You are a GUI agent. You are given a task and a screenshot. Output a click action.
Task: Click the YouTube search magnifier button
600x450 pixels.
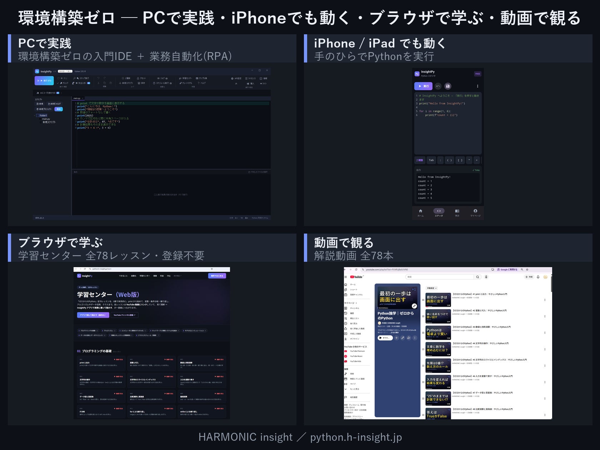coord(477,277)
